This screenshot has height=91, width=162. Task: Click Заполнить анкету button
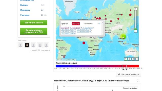tap(34, 23)
